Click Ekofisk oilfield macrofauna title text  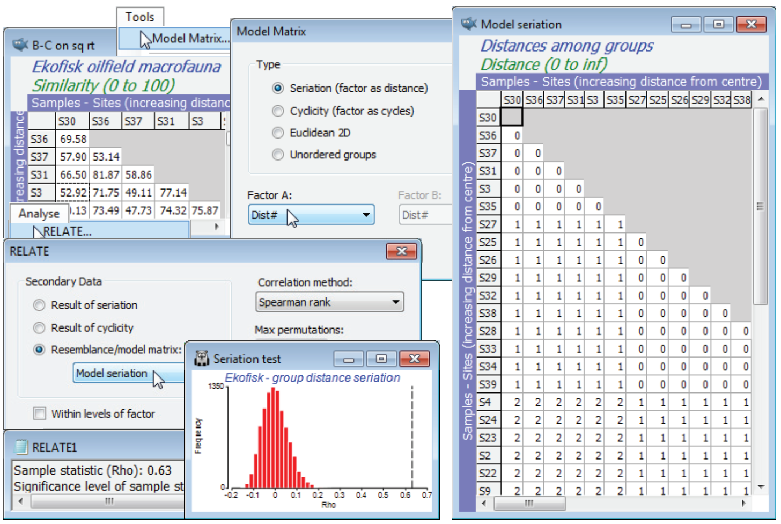(x=126, y=67)
